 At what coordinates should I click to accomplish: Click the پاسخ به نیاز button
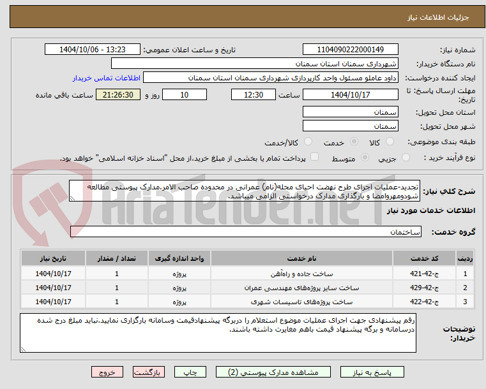click(372, 372)
